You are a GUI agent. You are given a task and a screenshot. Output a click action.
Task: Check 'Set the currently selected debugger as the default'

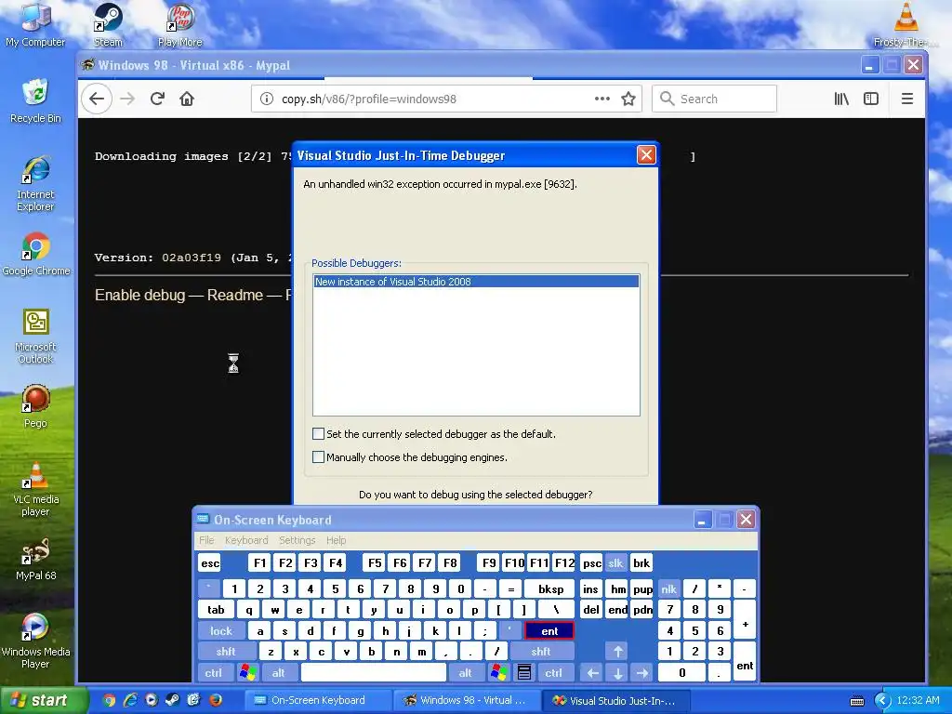click(x=318, y=433)
